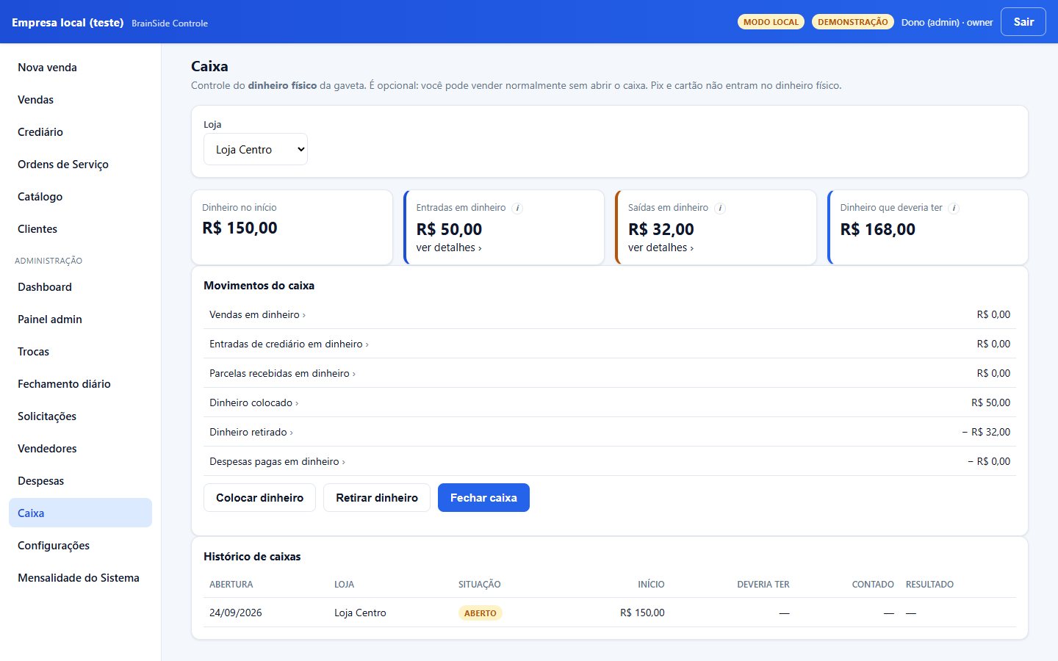Open the Loja Centro store dropdown
This screenshot has width=1058, height=661.
click(x=256, y=149)
